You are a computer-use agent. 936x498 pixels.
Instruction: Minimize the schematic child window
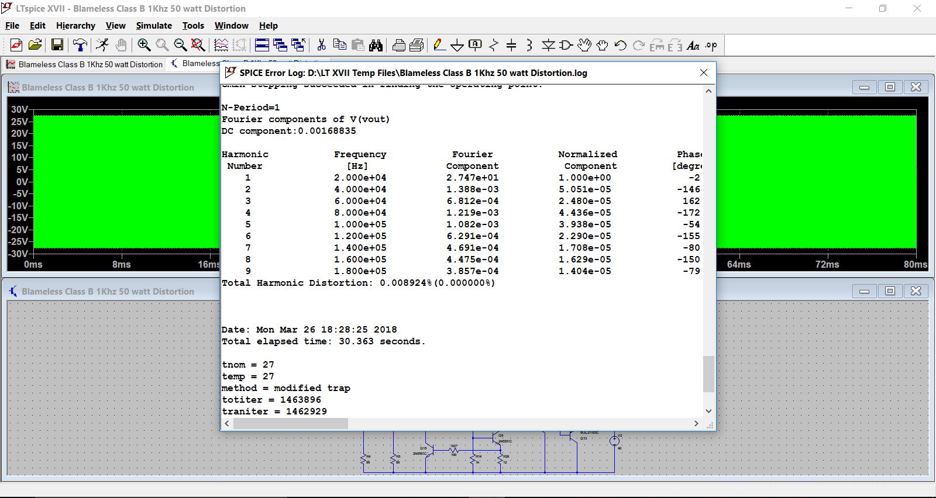pyautogui.click(x=864, y=291)
